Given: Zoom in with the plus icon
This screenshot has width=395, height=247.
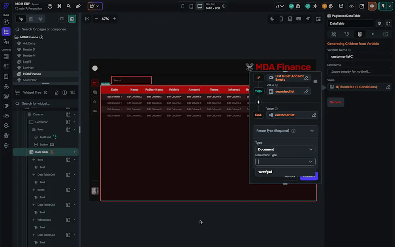Looking at the screenshot, I should pos(114,19).
